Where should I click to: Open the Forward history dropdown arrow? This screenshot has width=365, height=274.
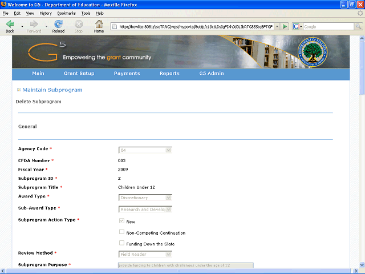pos(46,27)
